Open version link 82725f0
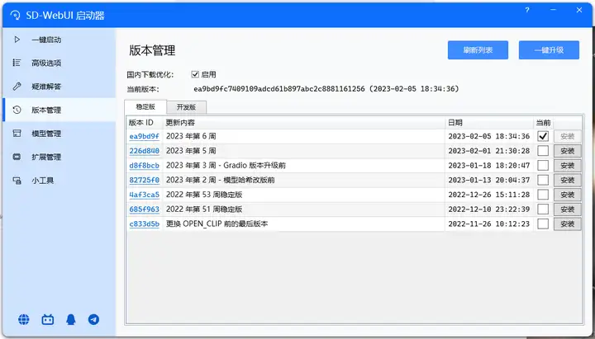The width and height of the screenshot is (595, 339). [x=144, y=180]
